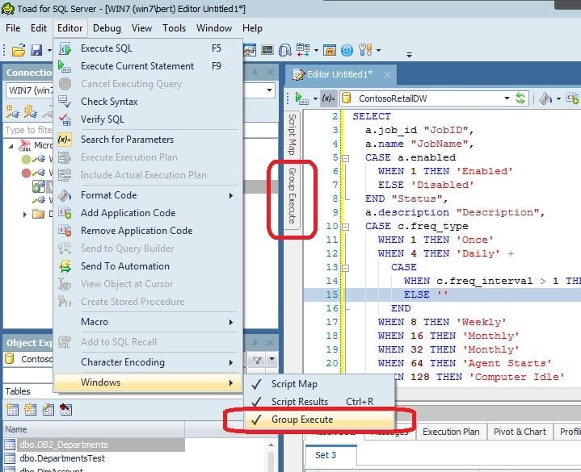
Task: Click the wrench options toolbar icon
Action: click(366, 50)
